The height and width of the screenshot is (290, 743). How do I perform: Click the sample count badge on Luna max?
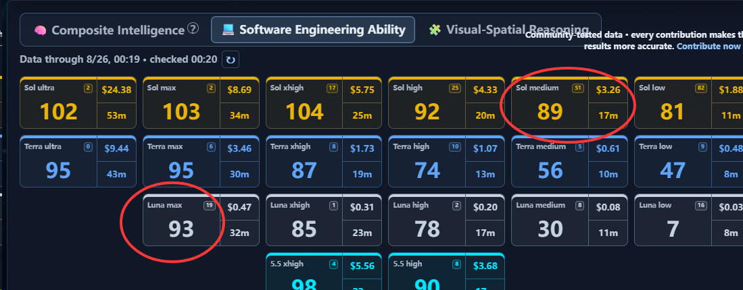[x=208, y=206]
